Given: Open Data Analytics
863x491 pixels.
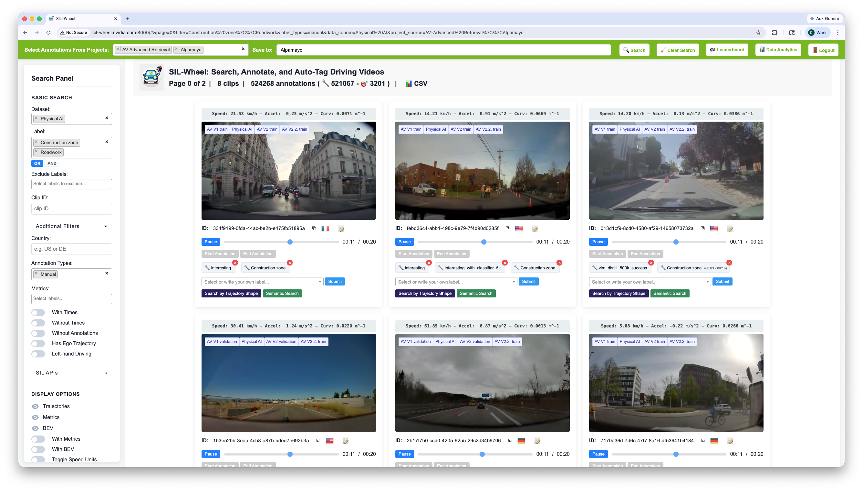Looking at the screenshot, I should pyautogui.click(x=778, y=50).
